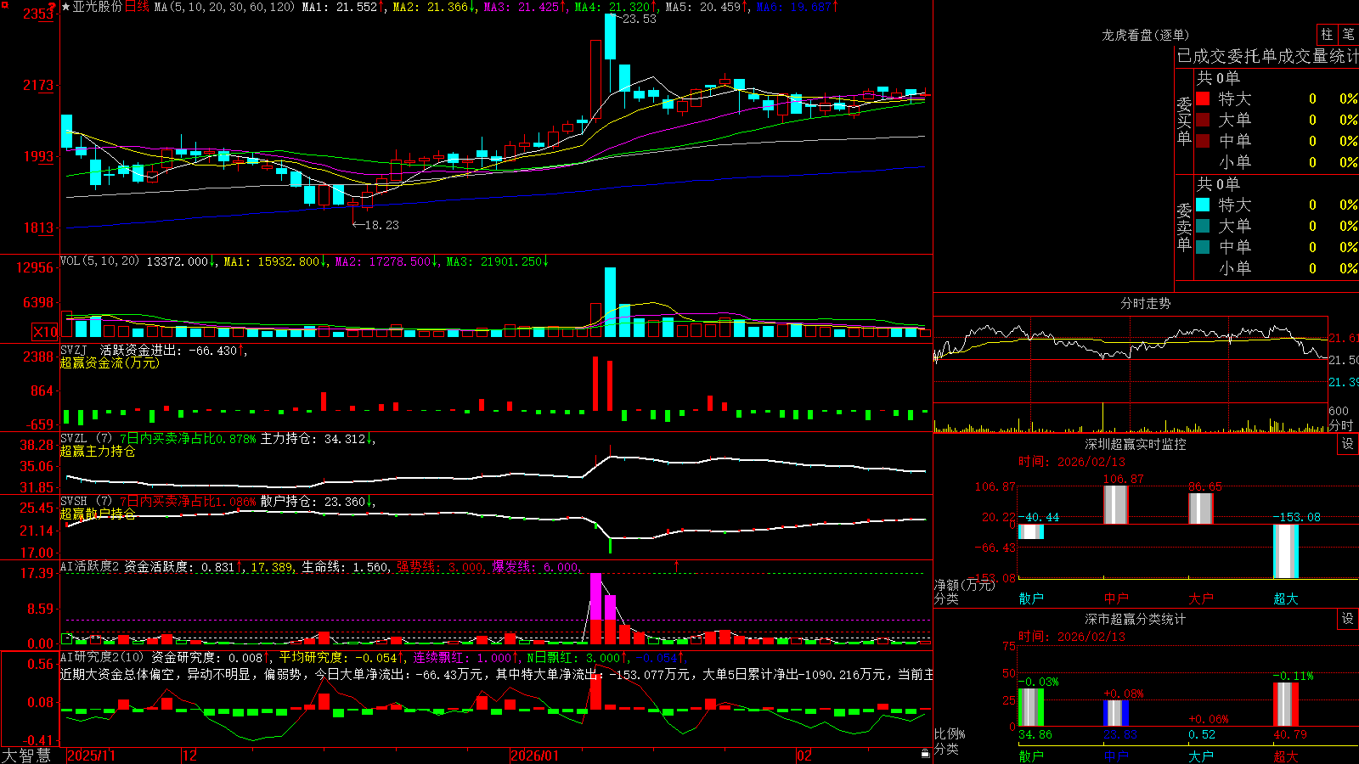Select the AI活跃度2 indicator label
Screen dimensions: 1359x764
pyautogui.click(x=89, y=566)
